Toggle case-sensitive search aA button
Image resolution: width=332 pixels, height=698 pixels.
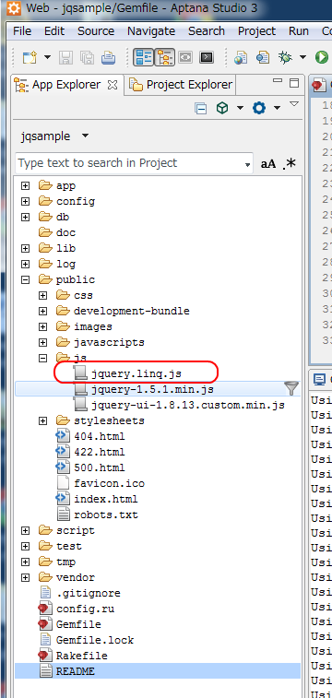[x=268, y=163]
